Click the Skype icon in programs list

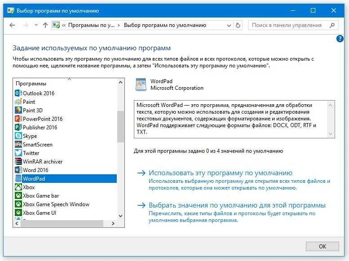click(18, 136)
